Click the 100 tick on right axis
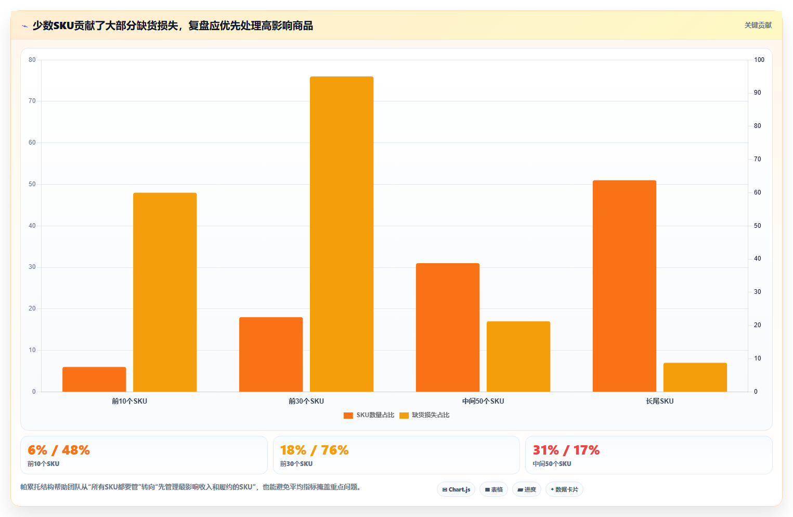The height and width of the screenshot is (517, 793). click(x=759, y=60)
